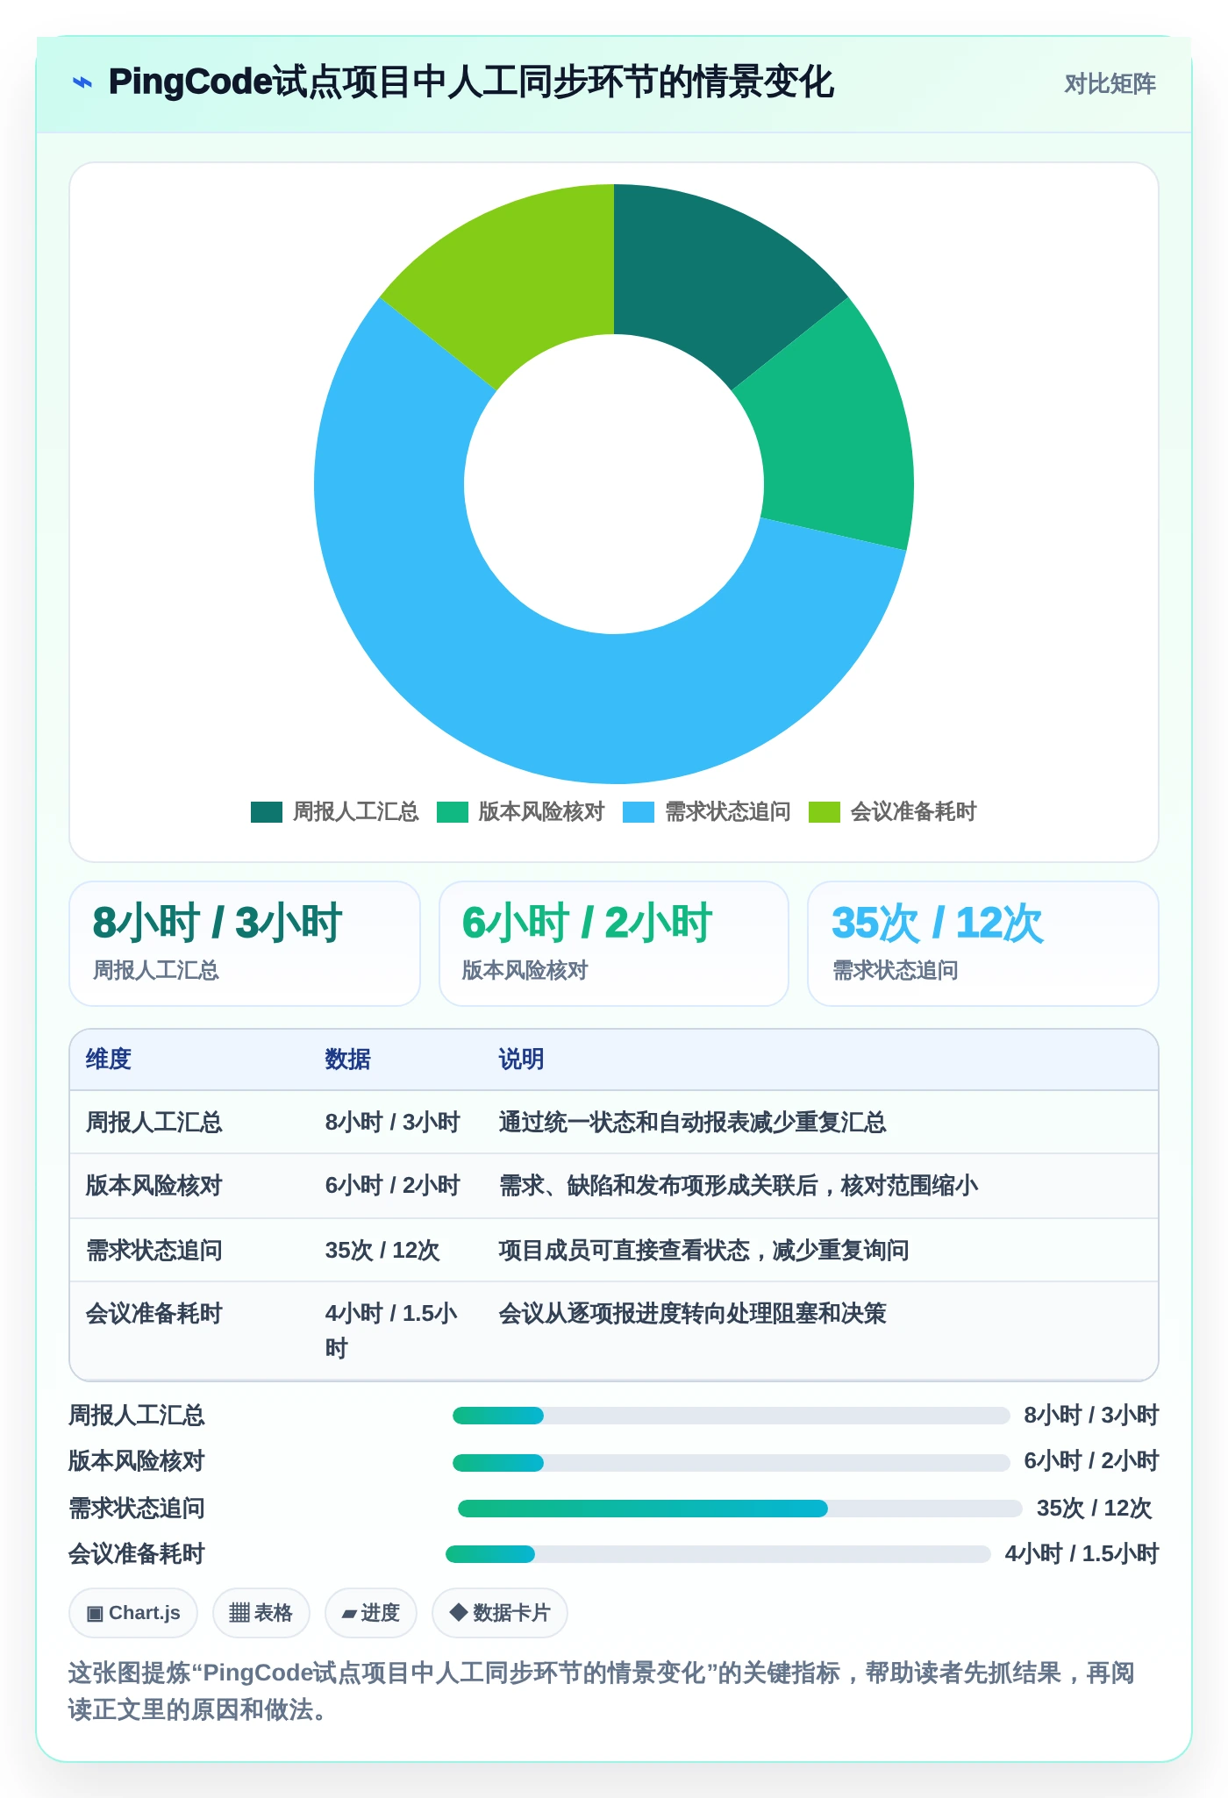Click the 数据 table column header
1228x1798 pixels.
[347, 1060]
